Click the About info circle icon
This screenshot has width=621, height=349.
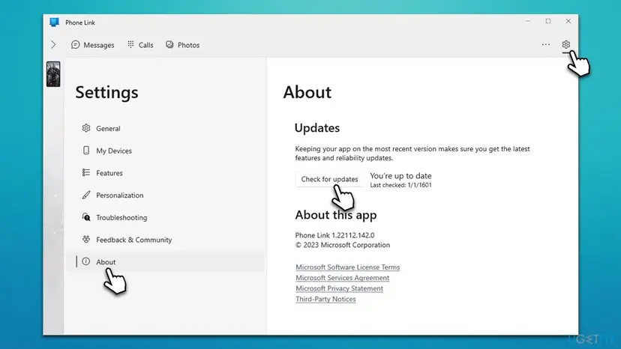pyautogui.click(x=86, y=261)
